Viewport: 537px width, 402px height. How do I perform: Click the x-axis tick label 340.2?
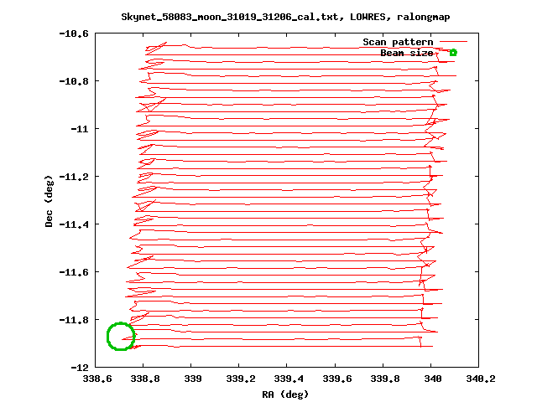(x=481, y=379)
